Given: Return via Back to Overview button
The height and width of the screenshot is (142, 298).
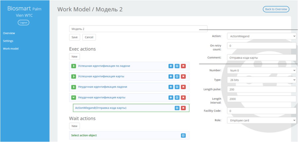Looking at the screenshot, I should (276, 9).
